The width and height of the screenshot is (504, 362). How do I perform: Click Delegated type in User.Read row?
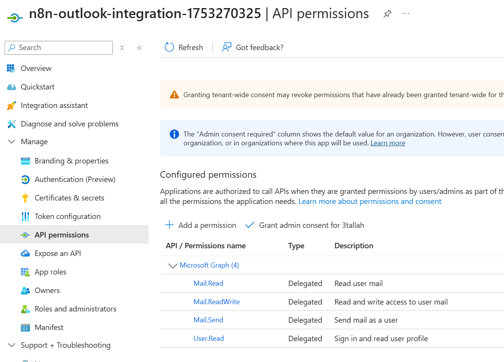(x=305, y=338)
